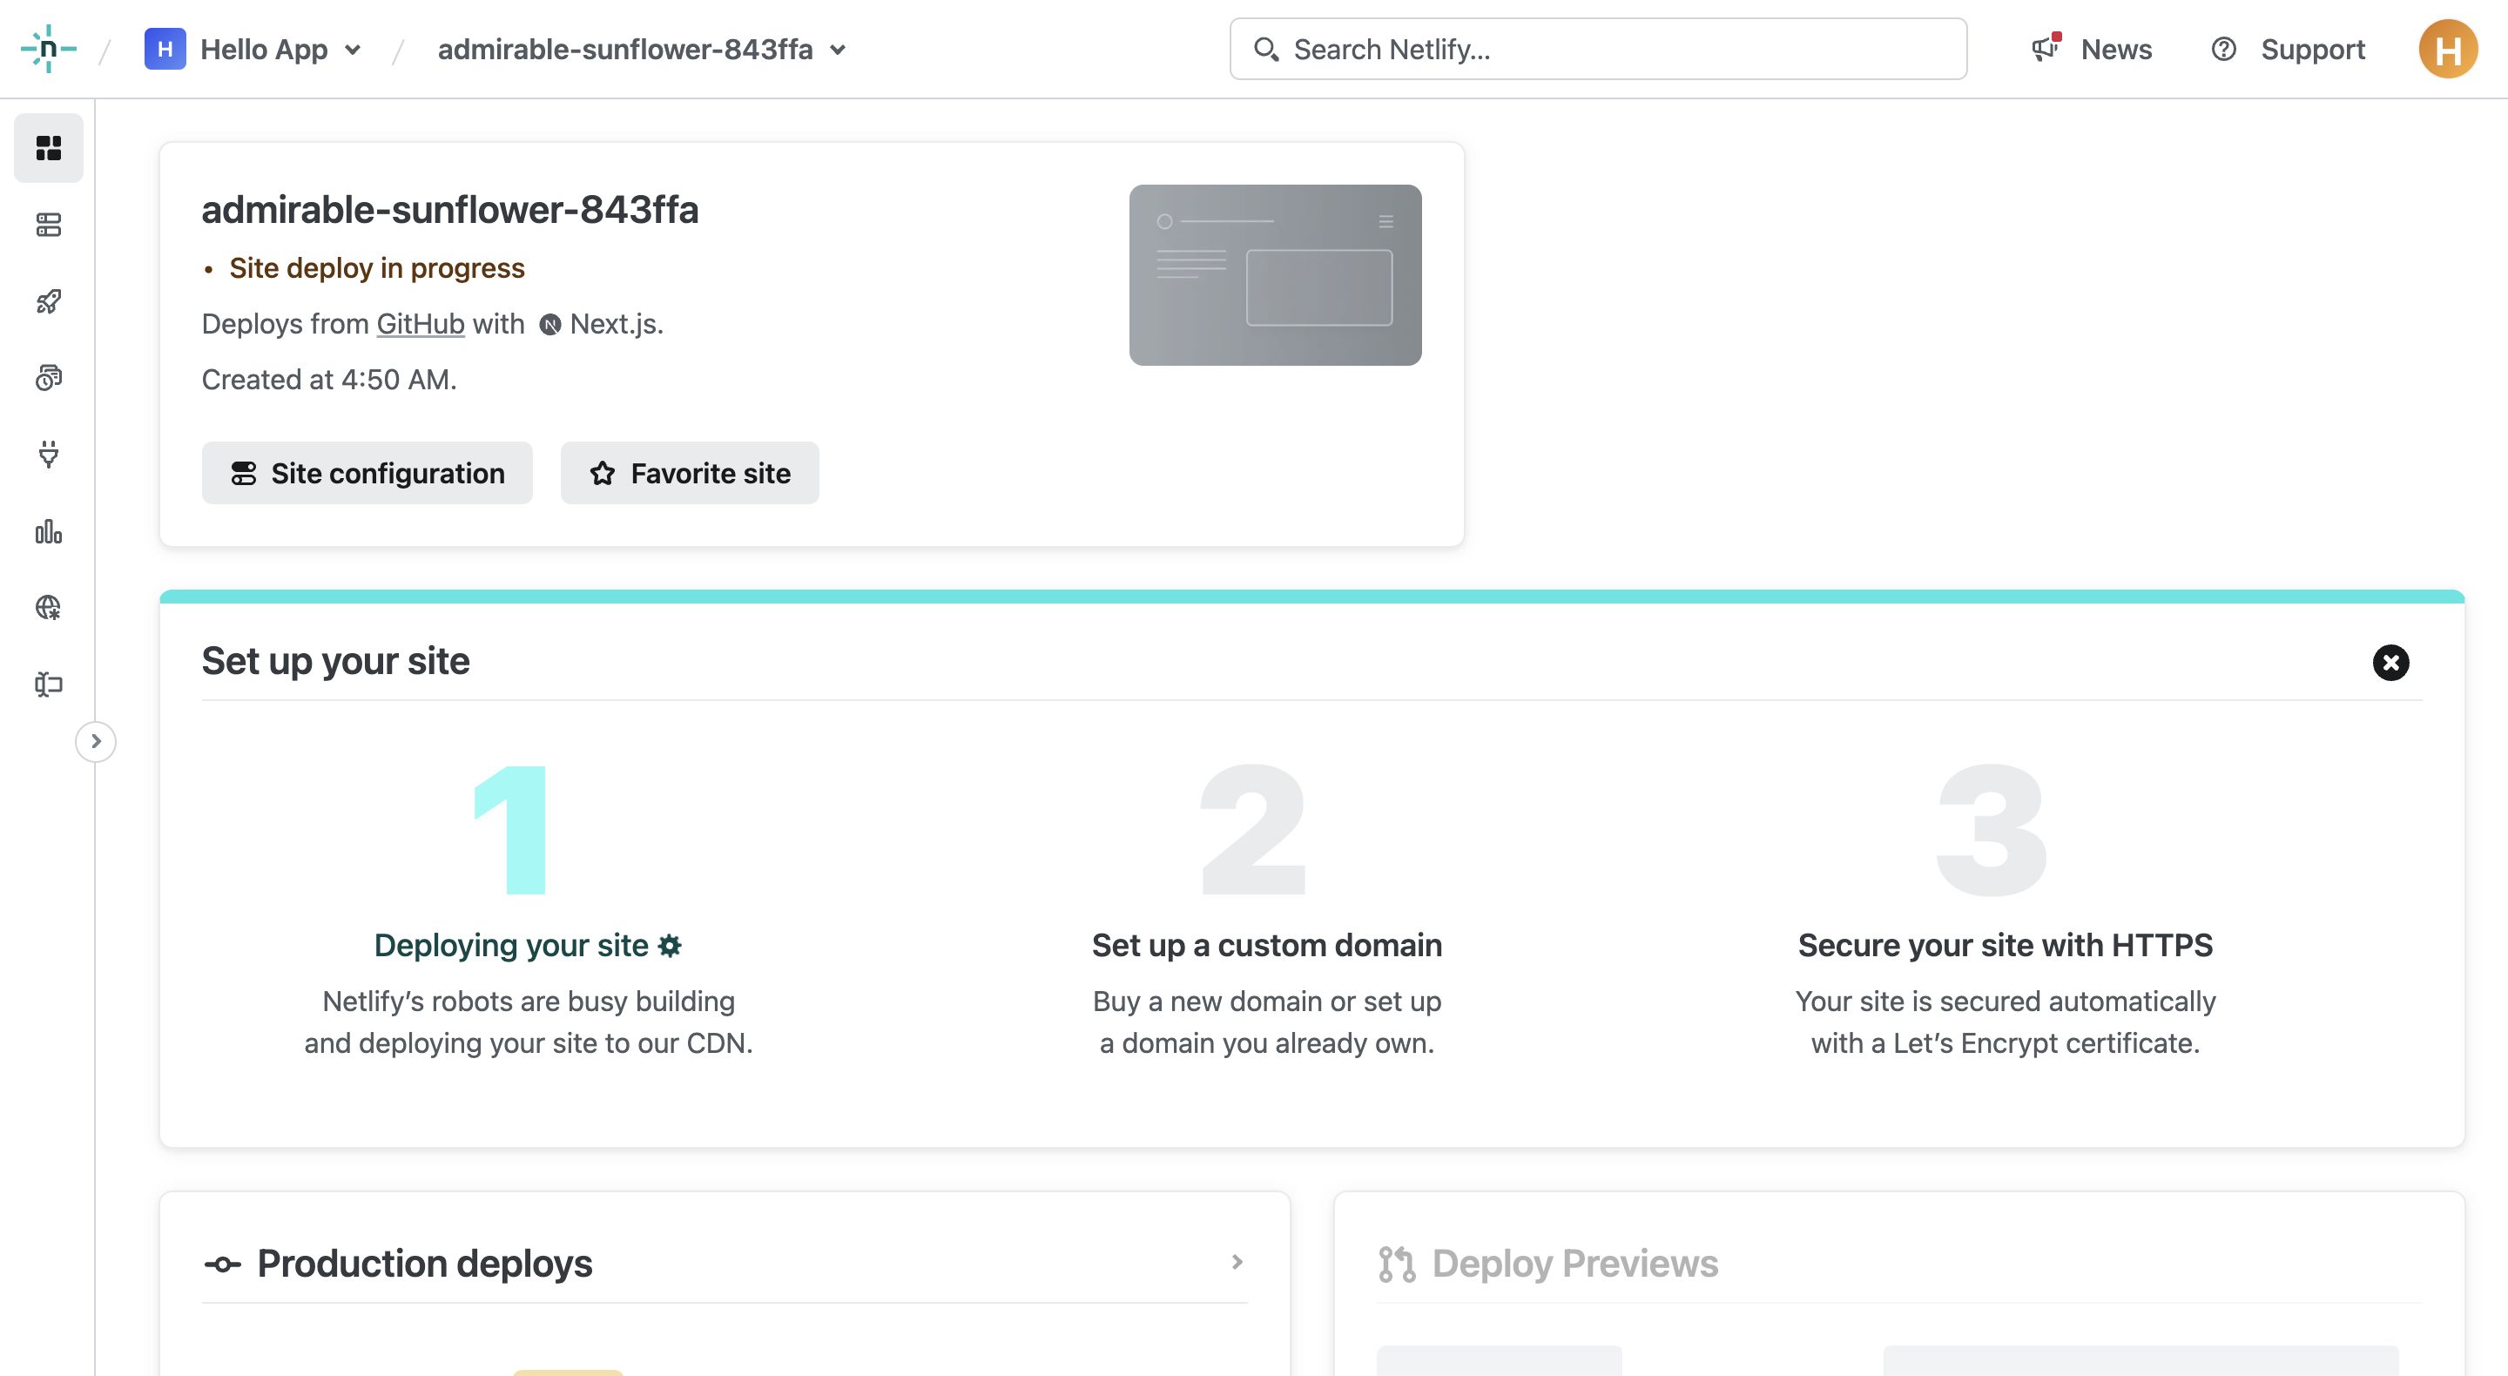Image resolution: width=2508 pixels, height=1376 pixels.
Task: Click the Site configuration button
Action: click(367, 473)
